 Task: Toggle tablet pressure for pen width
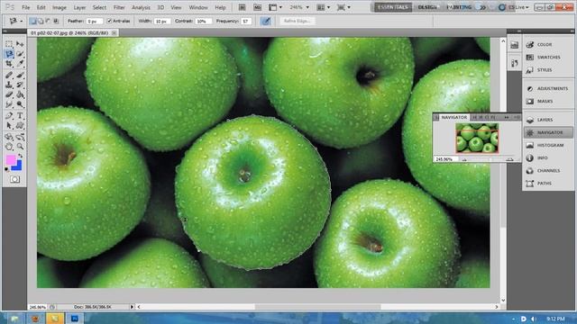[266, 21]
